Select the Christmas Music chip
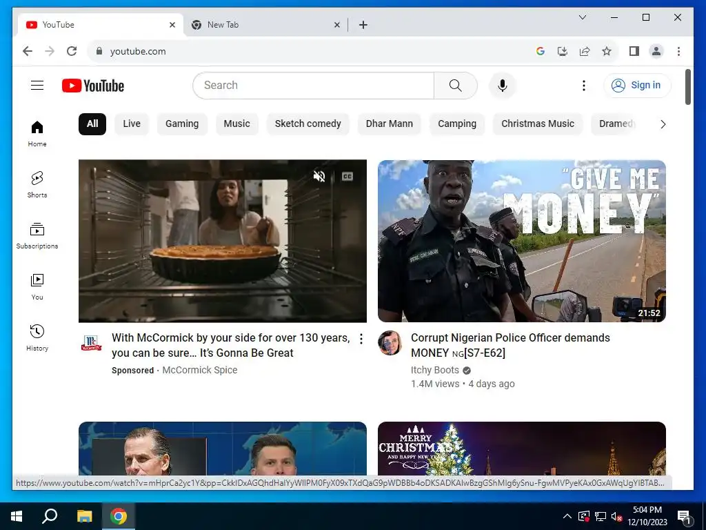 point(538,124)
